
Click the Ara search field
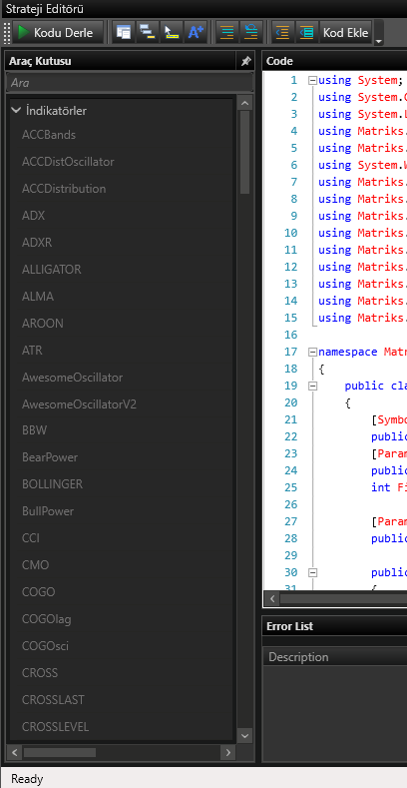point(129,83)
